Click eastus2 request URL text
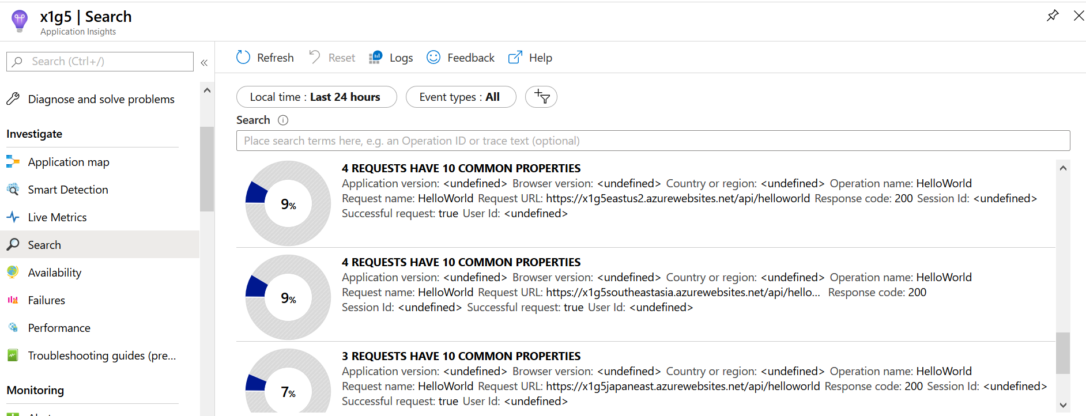This screenshot has height=416, width=1086. pyautogui.click(x=678, y=198)
